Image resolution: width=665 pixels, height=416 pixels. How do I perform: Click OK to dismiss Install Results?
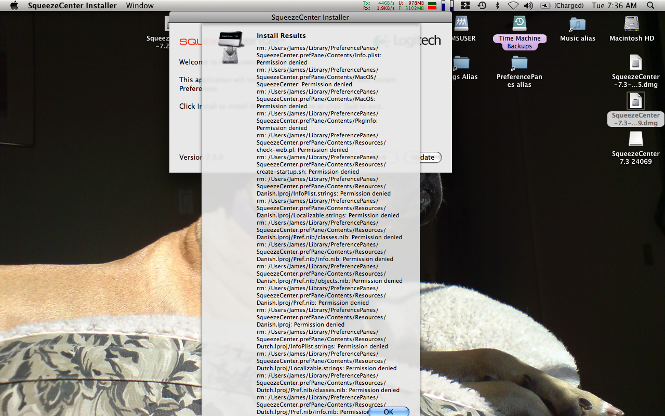point(389,411)
